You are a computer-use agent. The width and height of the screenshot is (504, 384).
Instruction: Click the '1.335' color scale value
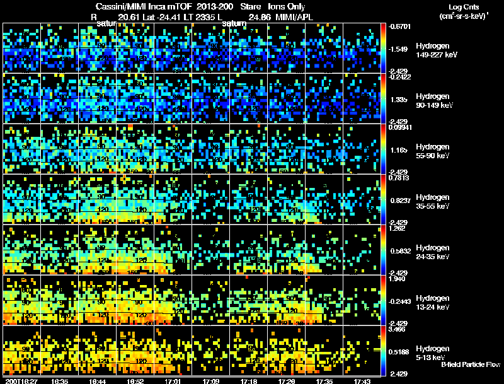click(399, 100)
